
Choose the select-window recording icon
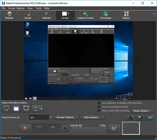(16, 109)
